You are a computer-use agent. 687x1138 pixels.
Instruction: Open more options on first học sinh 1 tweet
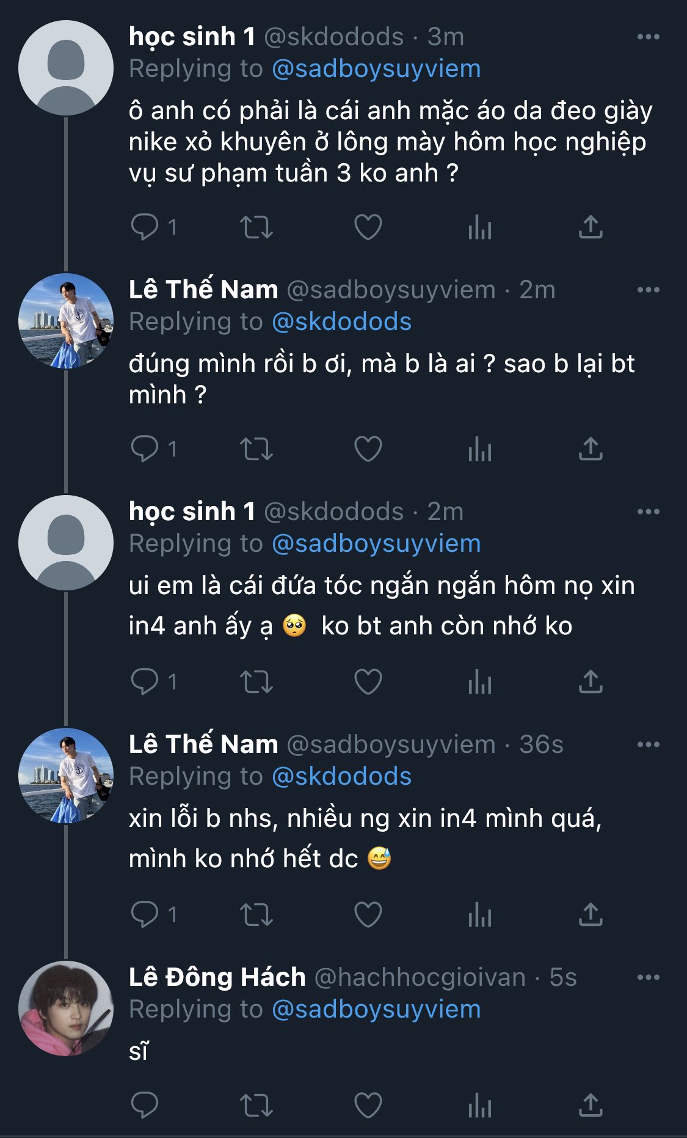pos(648,37)
